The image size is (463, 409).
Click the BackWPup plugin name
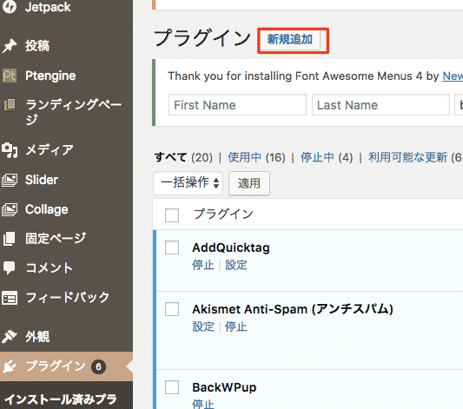224,387
